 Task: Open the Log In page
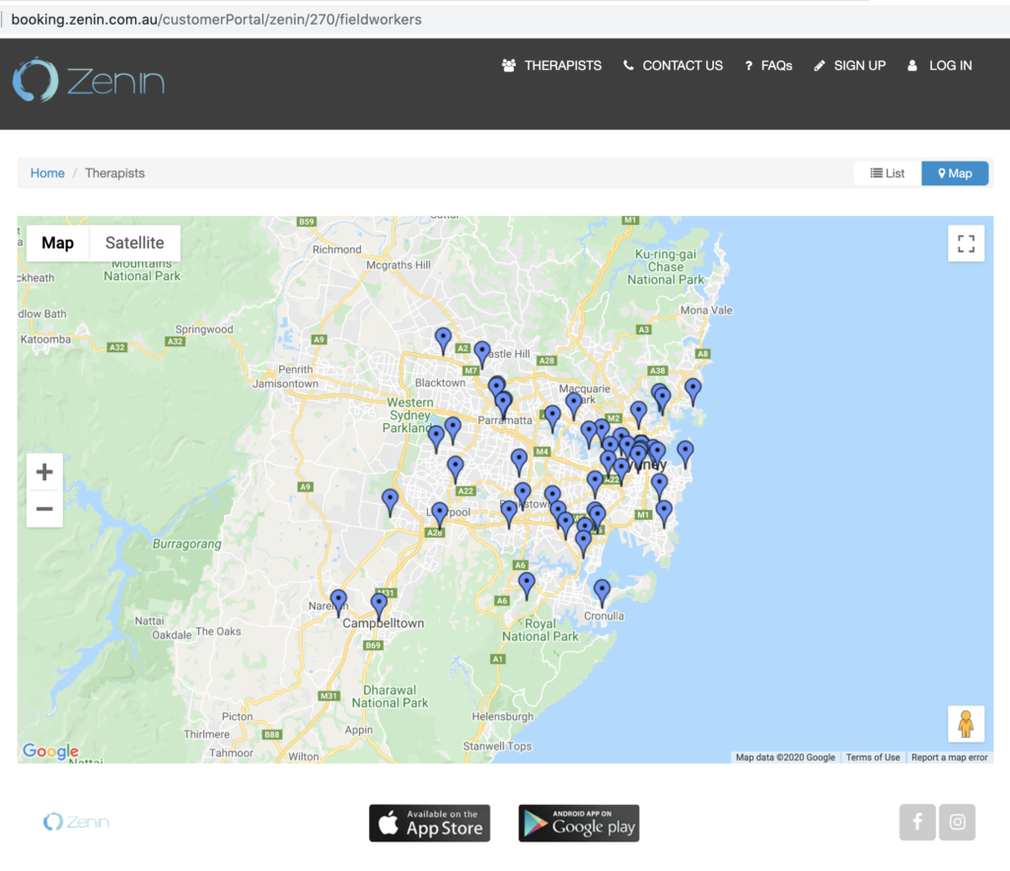click(940, 66)
